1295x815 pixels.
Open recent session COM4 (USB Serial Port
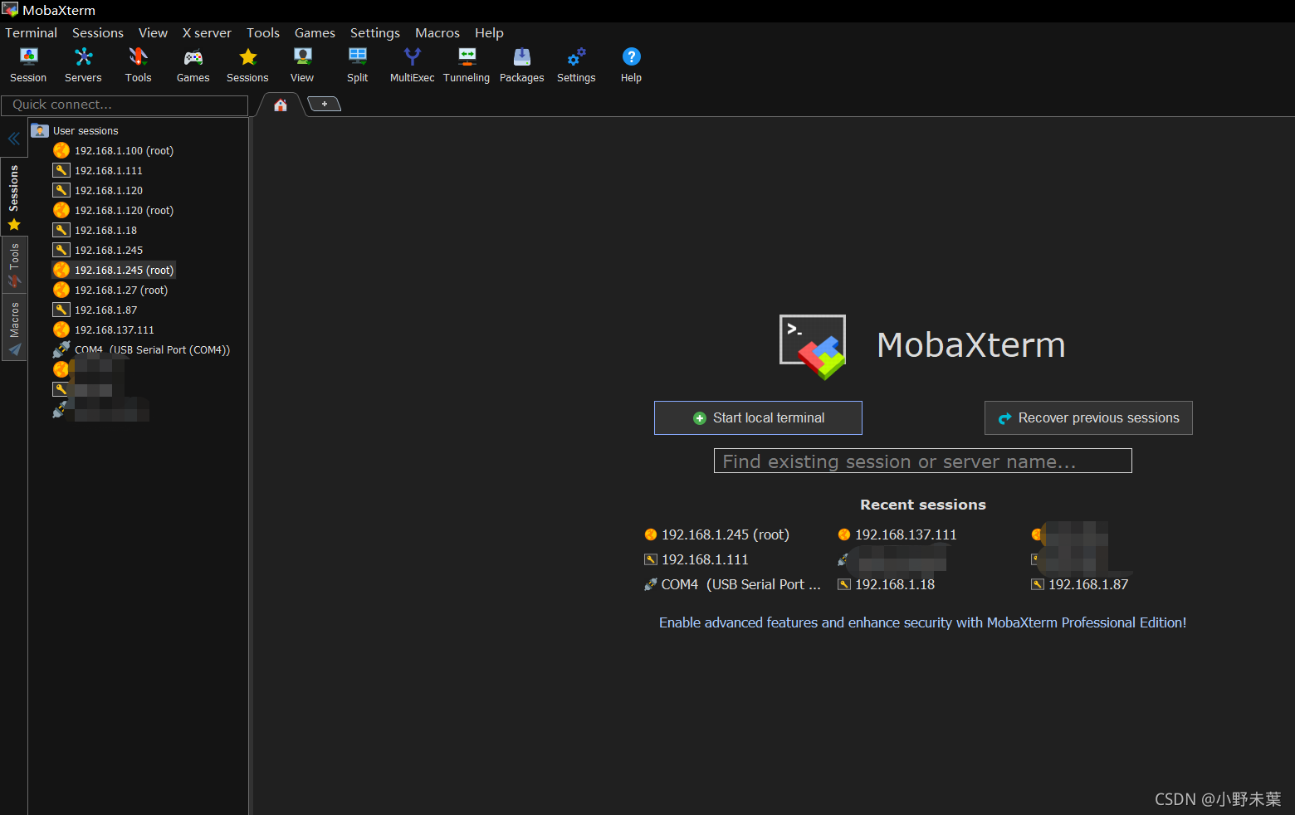(x=733, y=584)
